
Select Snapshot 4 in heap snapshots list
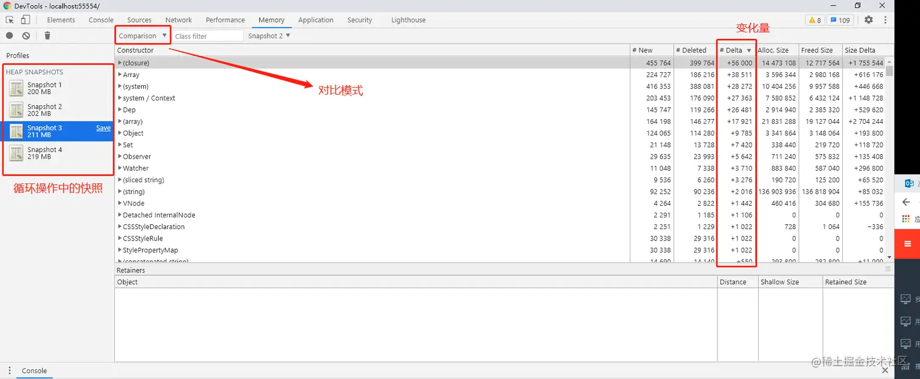(x=46, y=152)
